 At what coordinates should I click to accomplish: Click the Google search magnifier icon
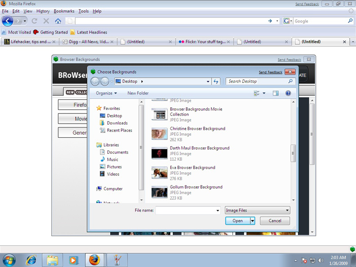pyautogui.click(x=350, y=21)
